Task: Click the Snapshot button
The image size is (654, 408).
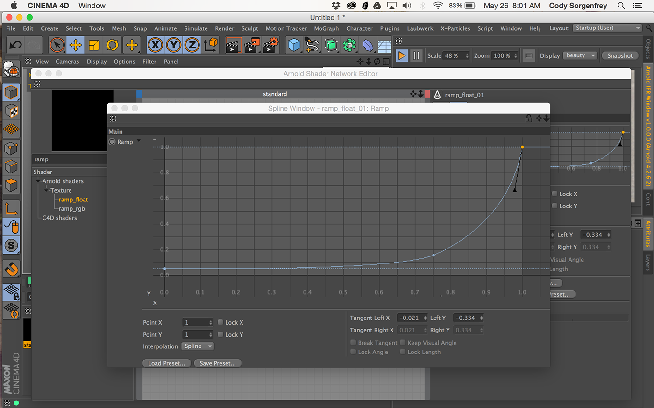Action: pos(620,55)
